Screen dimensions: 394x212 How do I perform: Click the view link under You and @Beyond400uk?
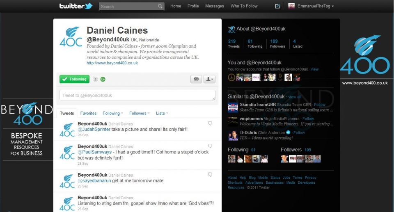click(x=315, y=69)
